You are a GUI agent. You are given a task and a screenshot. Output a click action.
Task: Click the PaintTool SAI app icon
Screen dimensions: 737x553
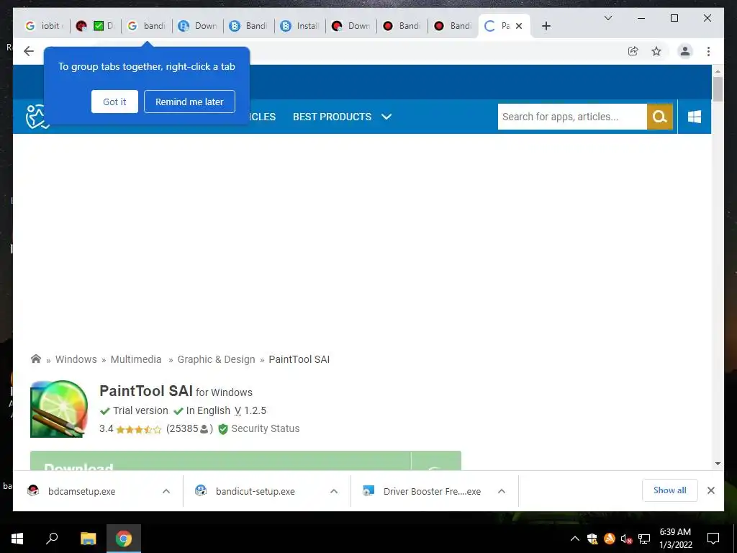[x=59, y=409]
